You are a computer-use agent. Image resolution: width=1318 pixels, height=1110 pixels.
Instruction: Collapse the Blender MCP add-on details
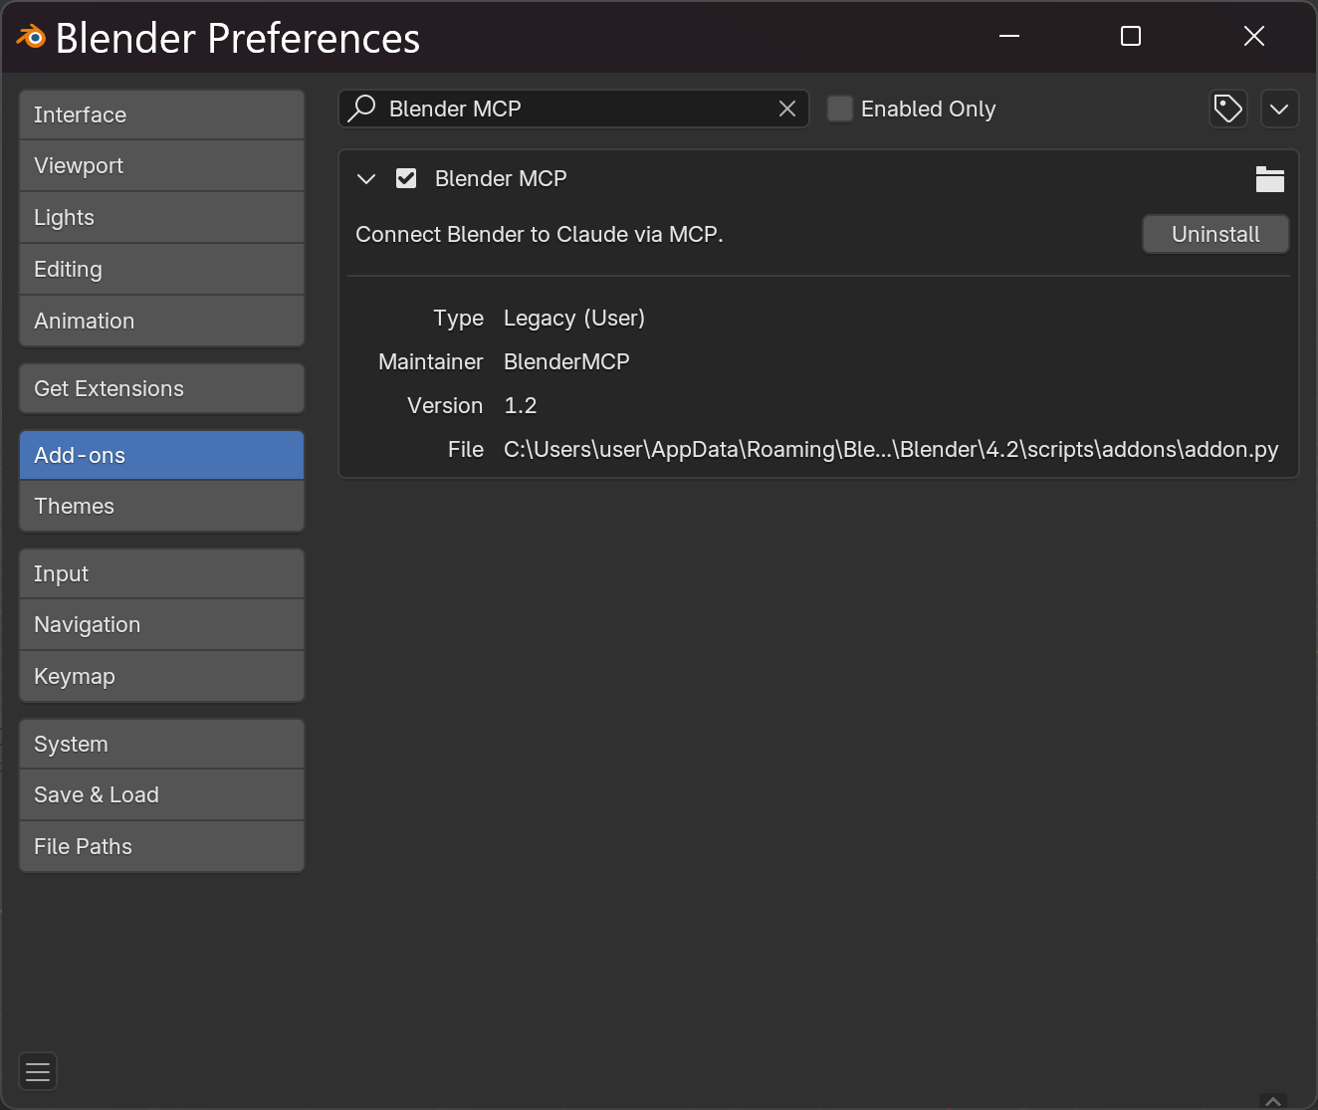pyautogui.click(x=366, y=179)
